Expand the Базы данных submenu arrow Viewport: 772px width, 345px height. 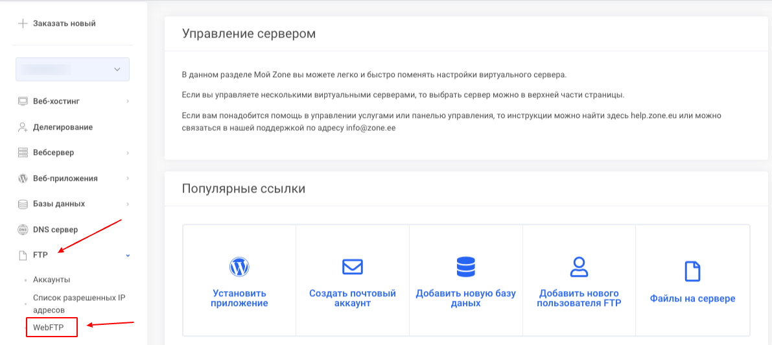pyautogui.click(x=128, y=204)
